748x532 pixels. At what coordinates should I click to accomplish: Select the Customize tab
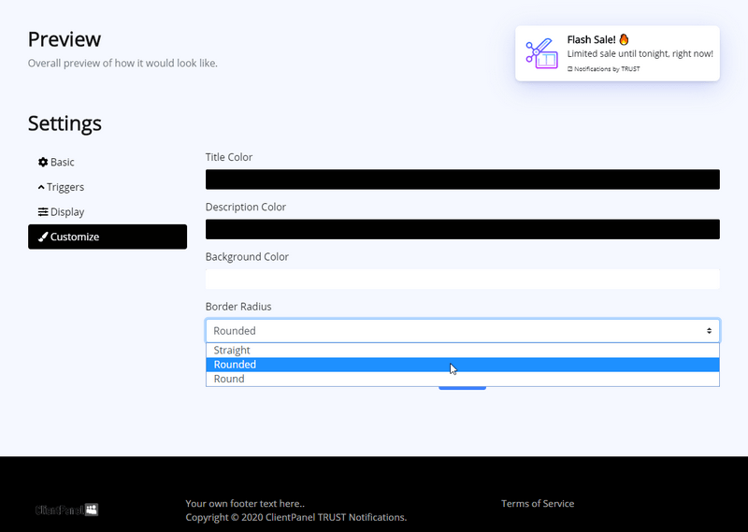[x=108, y=237]
